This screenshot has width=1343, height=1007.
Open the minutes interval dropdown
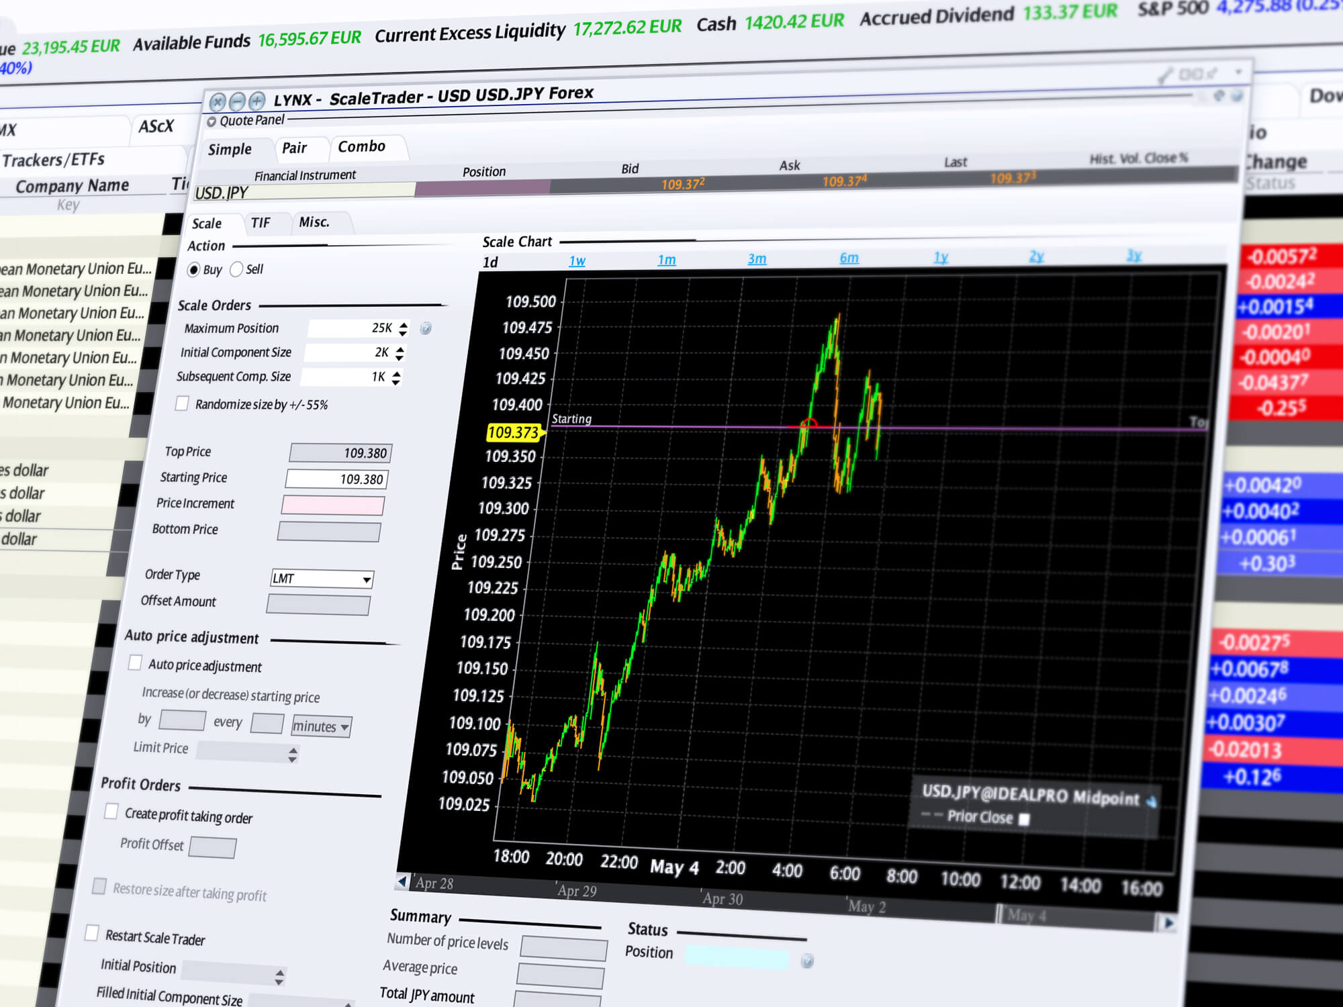coord(321,726)
